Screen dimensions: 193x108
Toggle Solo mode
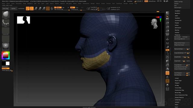tap(167, 85)
